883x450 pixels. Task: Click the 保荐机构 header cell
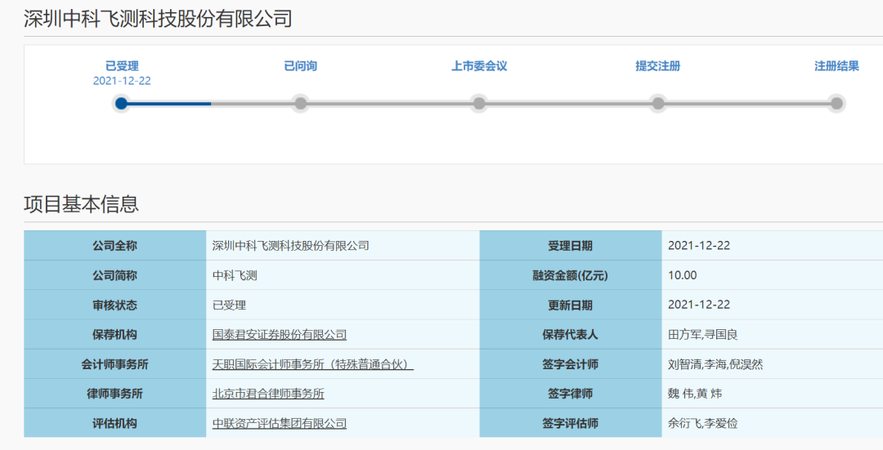(115, 335)
